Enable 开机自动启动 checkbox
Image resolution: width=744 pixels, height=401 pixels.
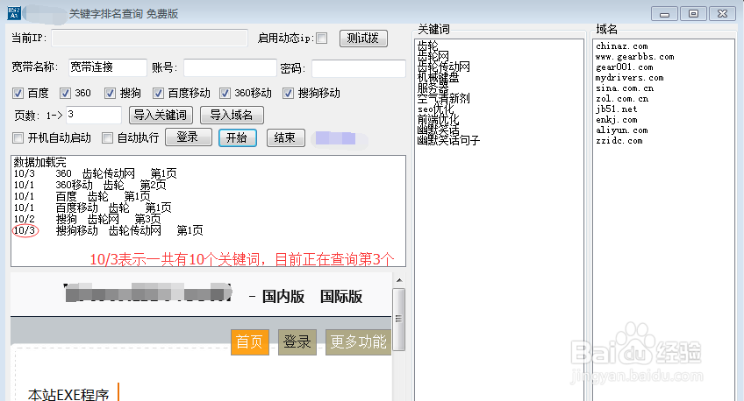(x=18, y=137)
